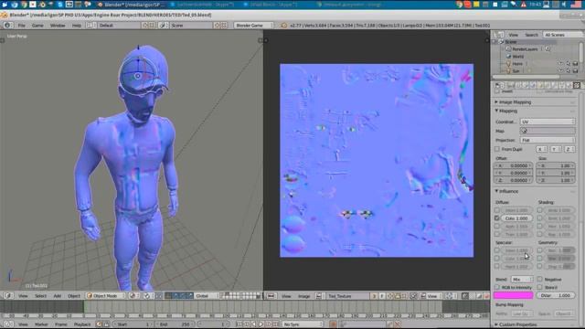This screenshot has height=329, width=585.
Task: Enable RGB to Intensity checkbox
Action: coord(497,287)
